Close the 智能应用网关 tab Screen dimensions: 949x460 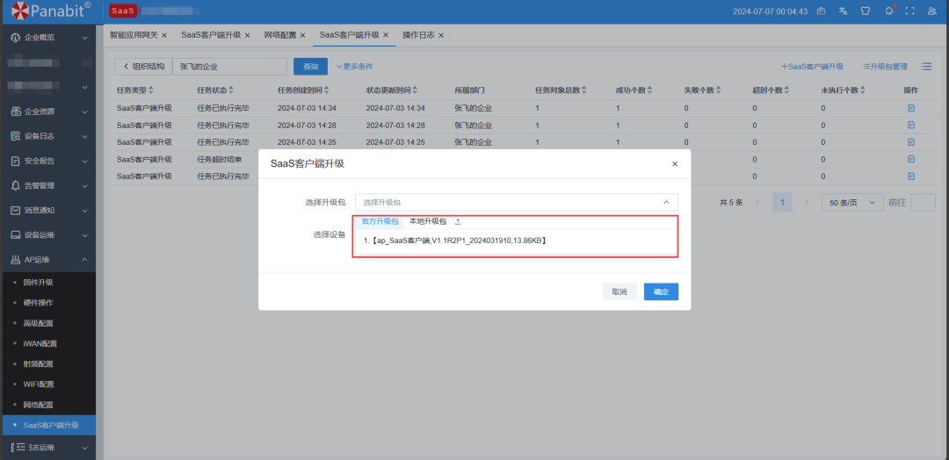164,35
